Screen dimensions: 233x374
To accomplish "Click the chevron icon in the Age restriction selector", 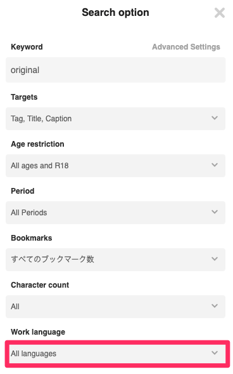I will (x=215, y=165).
